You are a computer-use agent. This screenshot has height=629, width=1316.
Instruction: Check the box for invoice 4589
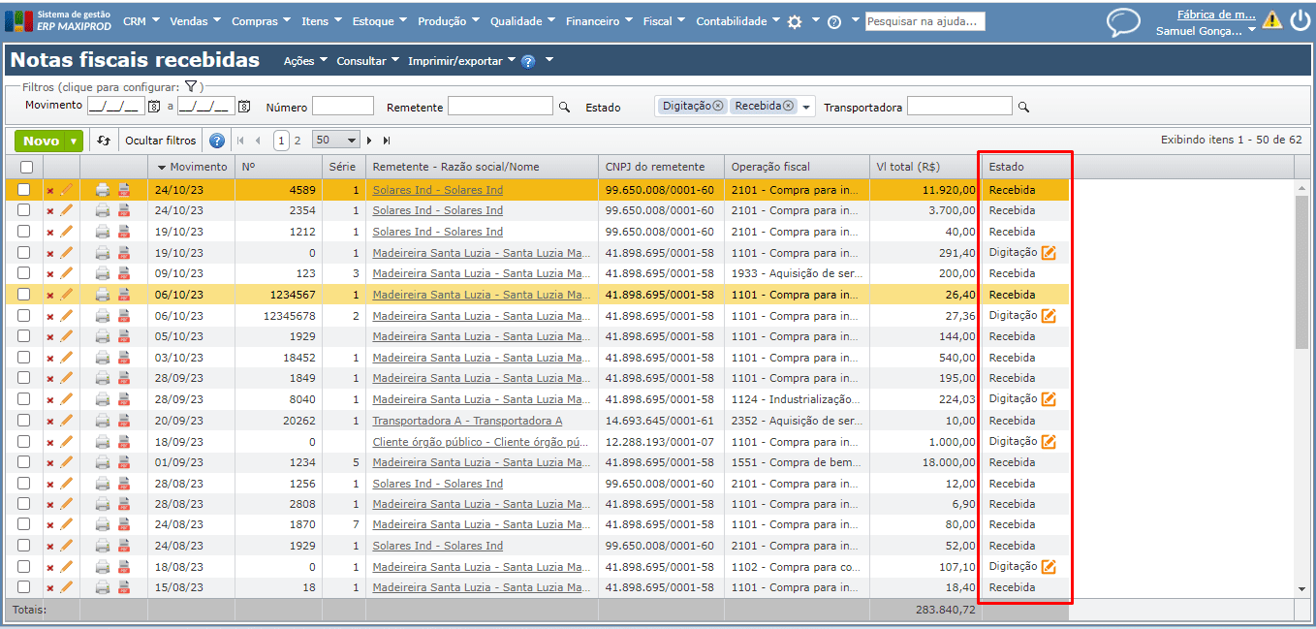click(x=24, y=190)
